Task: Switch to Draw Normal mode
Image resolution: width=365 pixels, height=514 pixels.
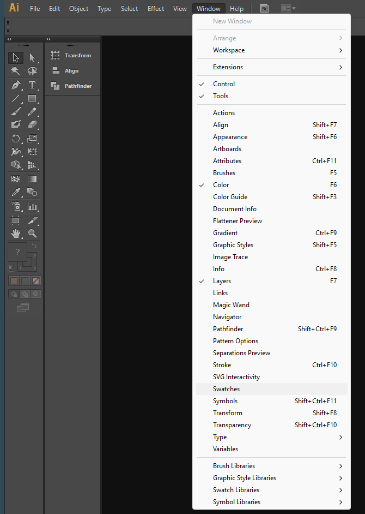Action: [x=14, y=294]
